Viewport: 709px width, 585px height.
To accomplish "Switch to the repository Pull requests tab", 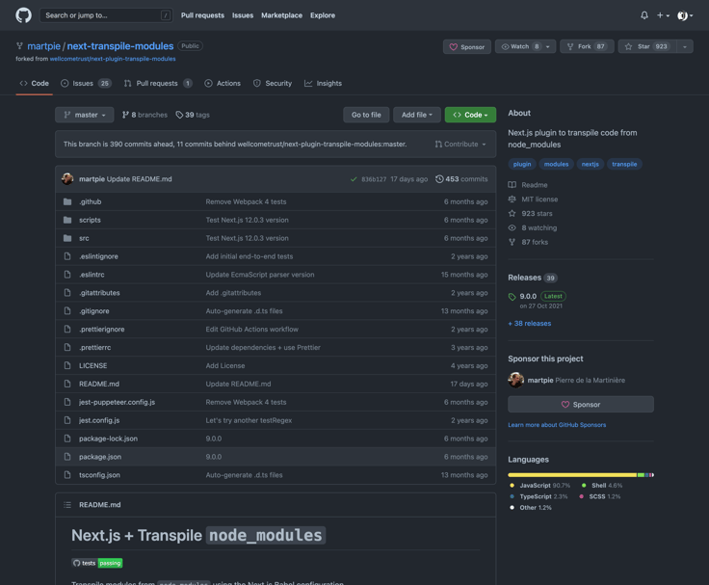I will (x=158, y=83).
